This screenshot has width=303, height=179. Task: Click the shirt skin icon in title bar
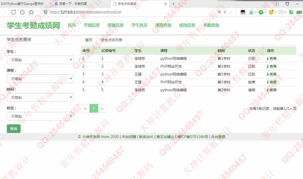(x=287, y=4)
